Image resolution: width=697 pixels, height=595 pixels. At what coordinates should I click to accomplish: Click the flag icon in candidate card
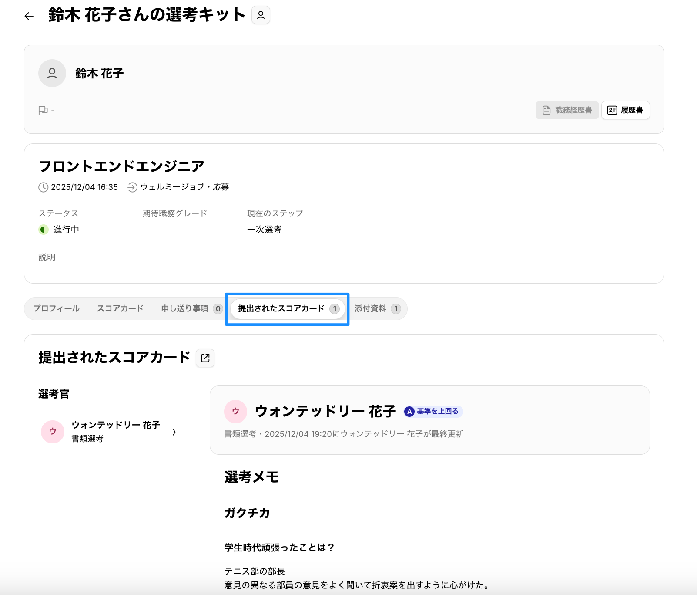pyautogui.click(x=43, y=110)
